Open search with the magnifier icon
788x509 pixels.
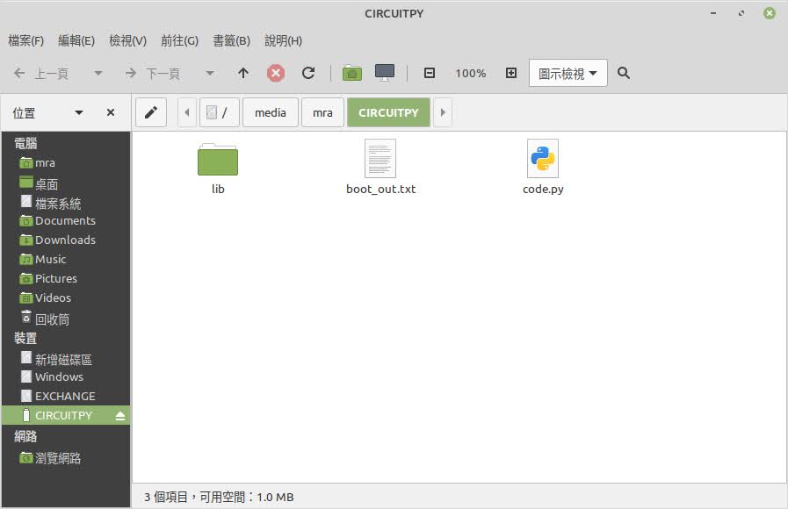623,74
